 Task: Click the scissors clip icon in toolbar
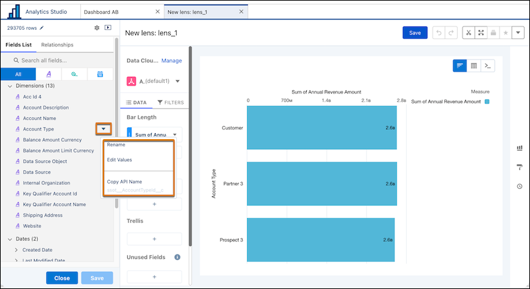(468, 32)
